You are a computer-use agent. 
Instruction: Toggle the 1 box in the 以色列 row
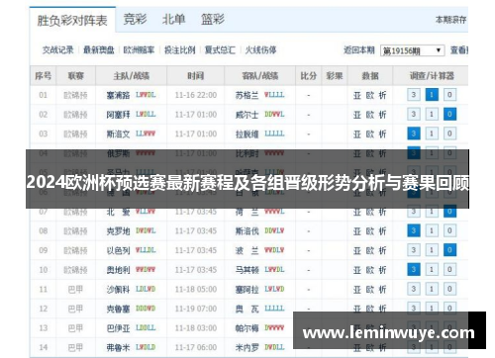point(432,250)
